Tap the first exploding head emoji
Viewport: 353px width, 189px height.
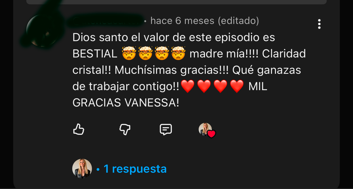[x=129, y=53]
